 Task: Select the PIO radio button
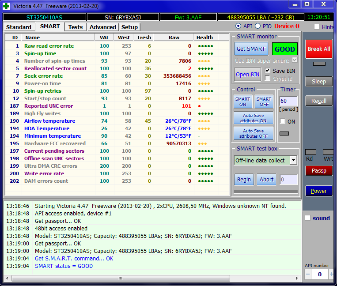point(258,26)
